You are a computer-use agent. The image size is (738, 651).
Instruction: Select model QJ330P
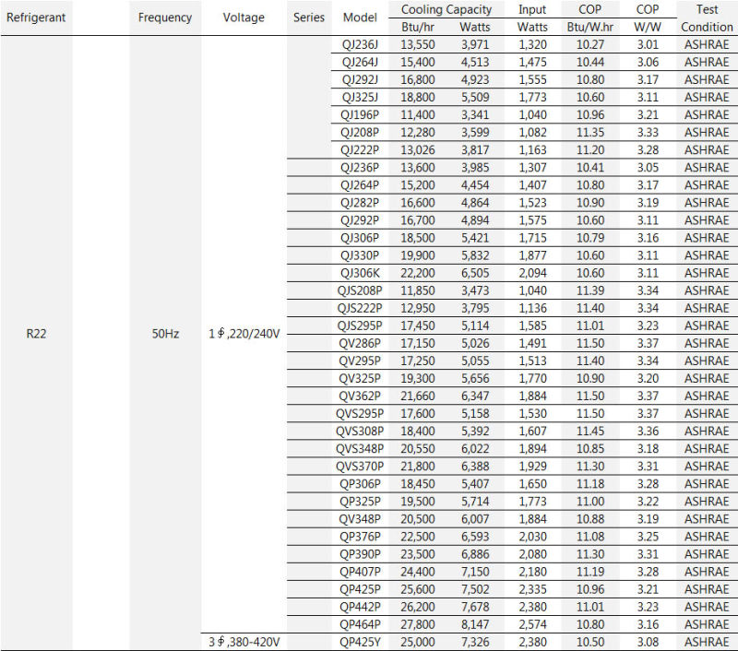360,255
